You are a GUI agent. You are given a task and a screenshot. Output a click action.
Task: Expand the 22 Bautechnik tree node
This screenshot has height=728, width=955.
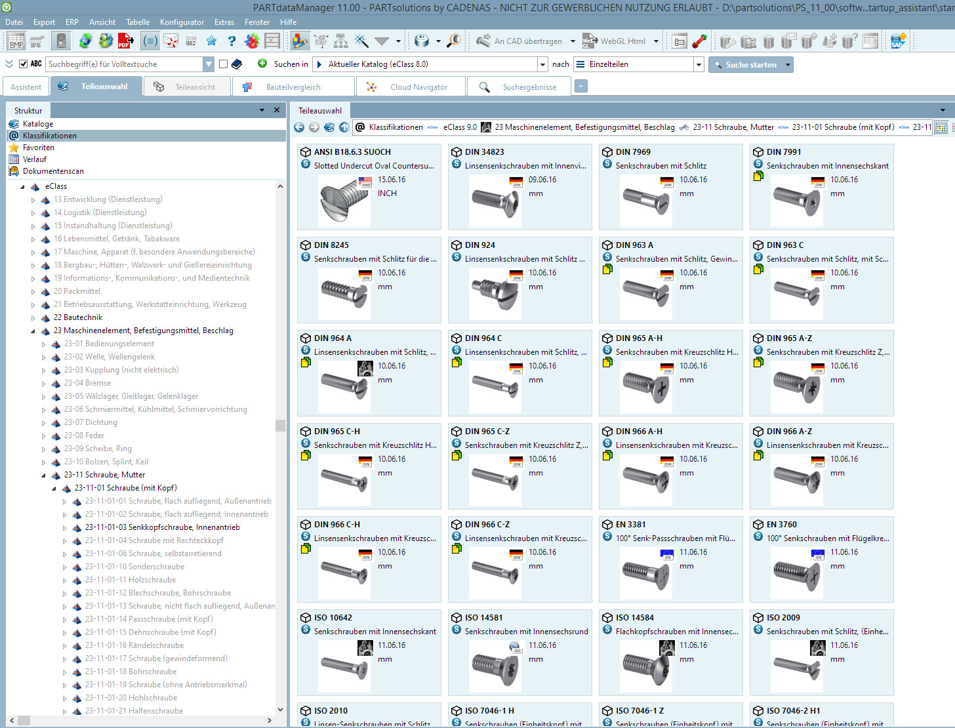coord(33,318)
